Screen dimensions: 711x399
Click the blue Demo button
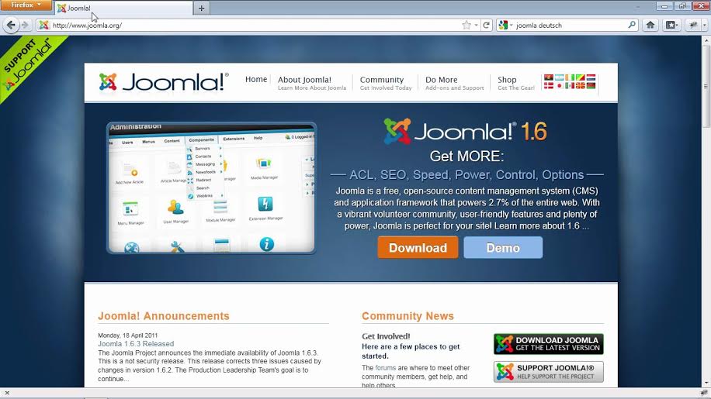[x=503, y=247]
